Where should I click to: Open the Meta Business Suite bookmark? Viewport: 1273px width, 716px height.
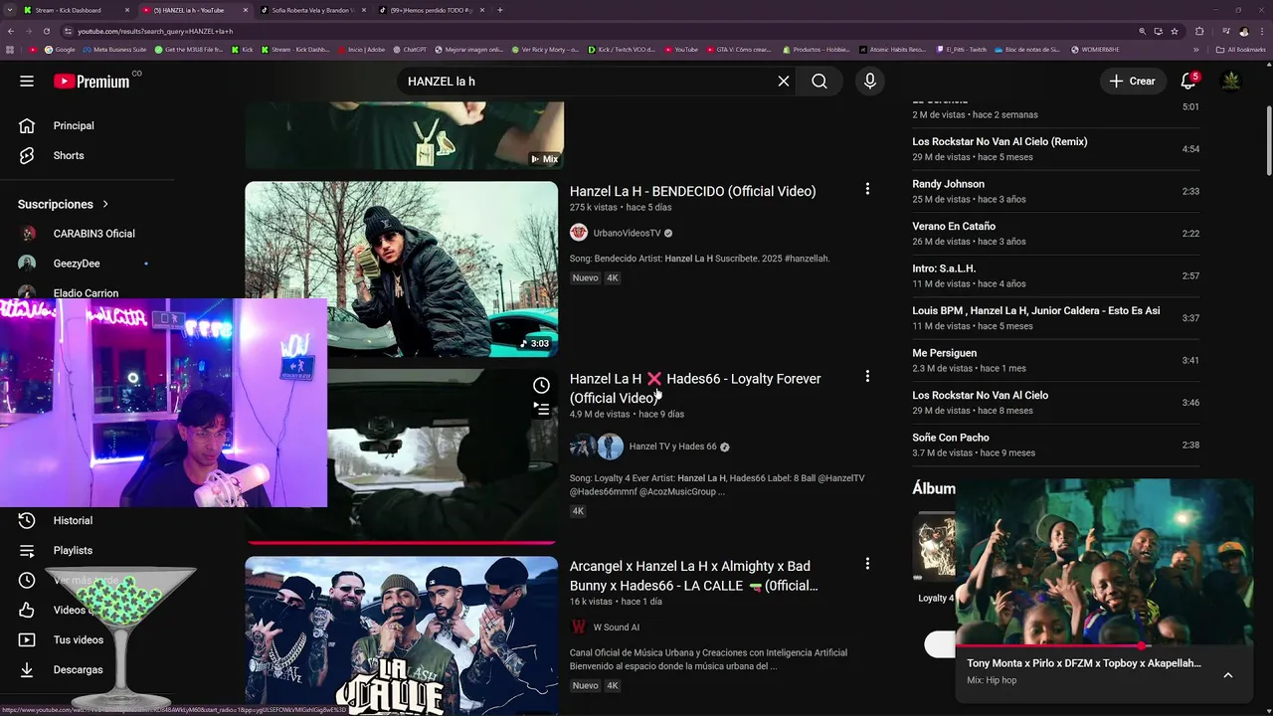tap(114, 50)
